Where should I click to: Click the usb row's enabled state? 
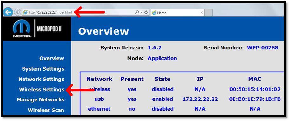point(162,99)
